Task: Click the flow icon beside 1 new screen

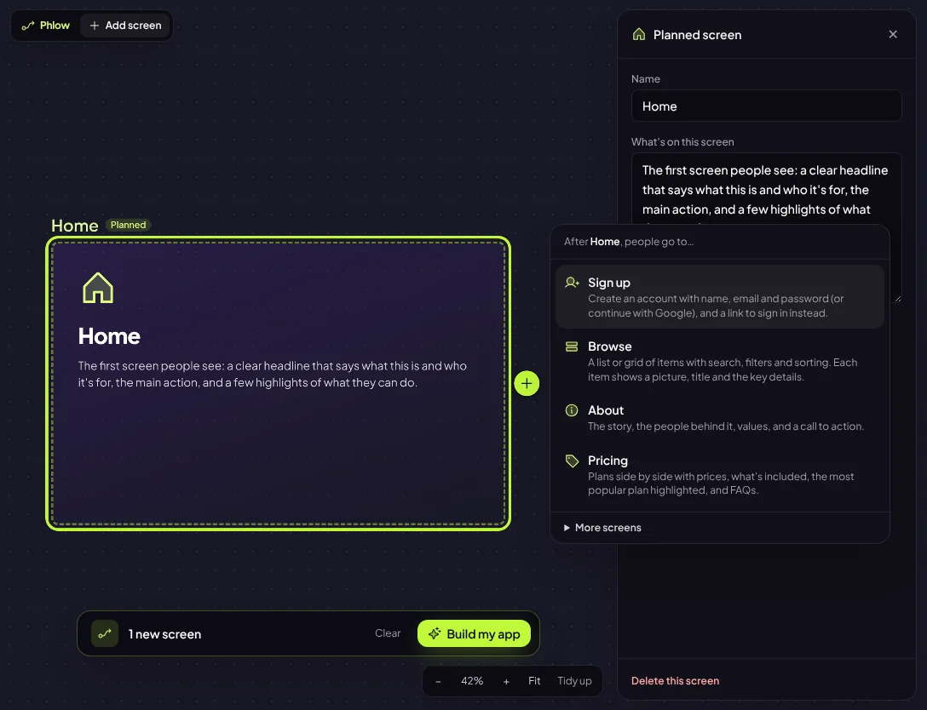Action: pyautogui.click(x=105, y=633)
